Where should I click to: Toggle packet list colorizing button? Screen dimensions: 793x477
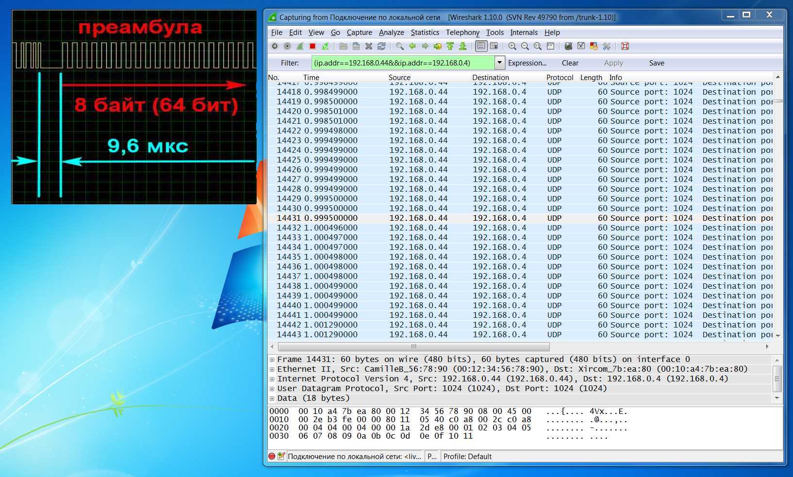click(x=481, y=46)
